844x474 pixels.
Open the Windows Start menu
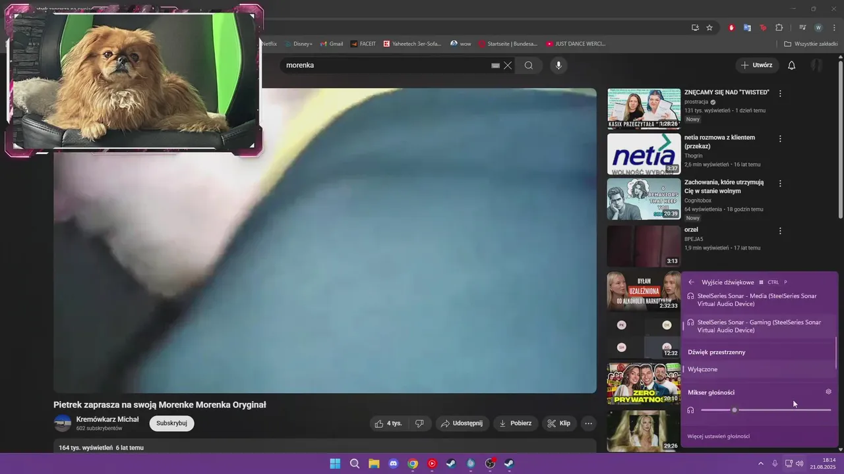click(x=335, y=463)
